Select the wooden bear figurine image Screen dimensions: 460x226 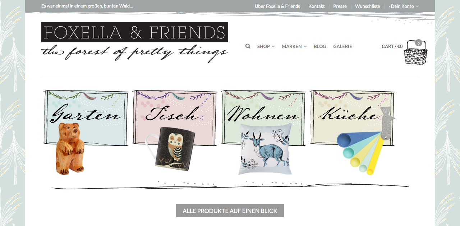70,148
